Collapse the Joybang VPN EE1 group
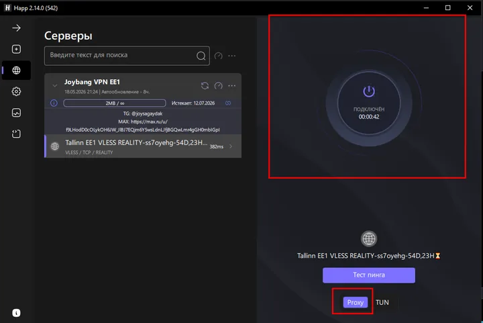 54,86
